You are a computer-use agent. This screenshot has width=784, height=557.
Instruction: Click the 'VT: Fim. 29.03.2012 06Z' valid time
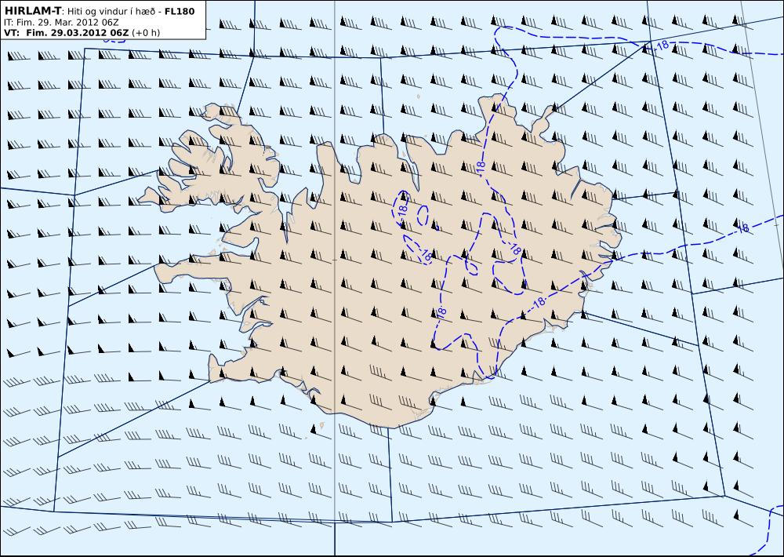(66, 32)
